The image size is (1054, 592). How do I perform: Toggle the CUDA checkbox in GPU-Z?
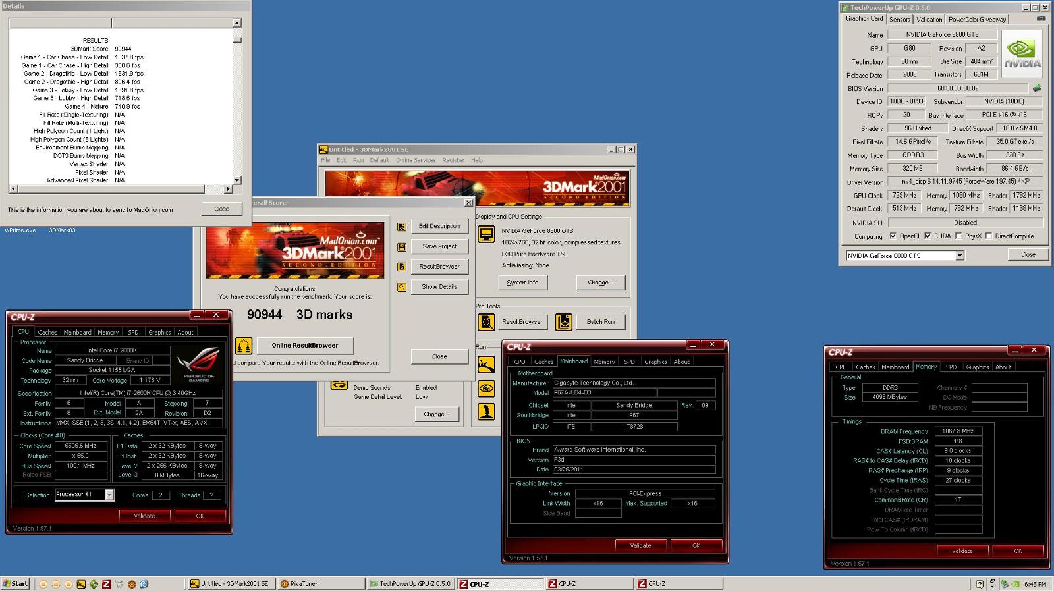click(x=928, y=236)
